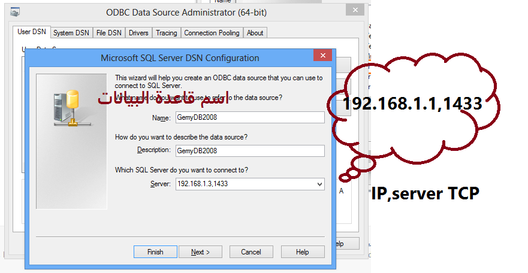Click the 'How do you want to describe' question

(181, 137)
